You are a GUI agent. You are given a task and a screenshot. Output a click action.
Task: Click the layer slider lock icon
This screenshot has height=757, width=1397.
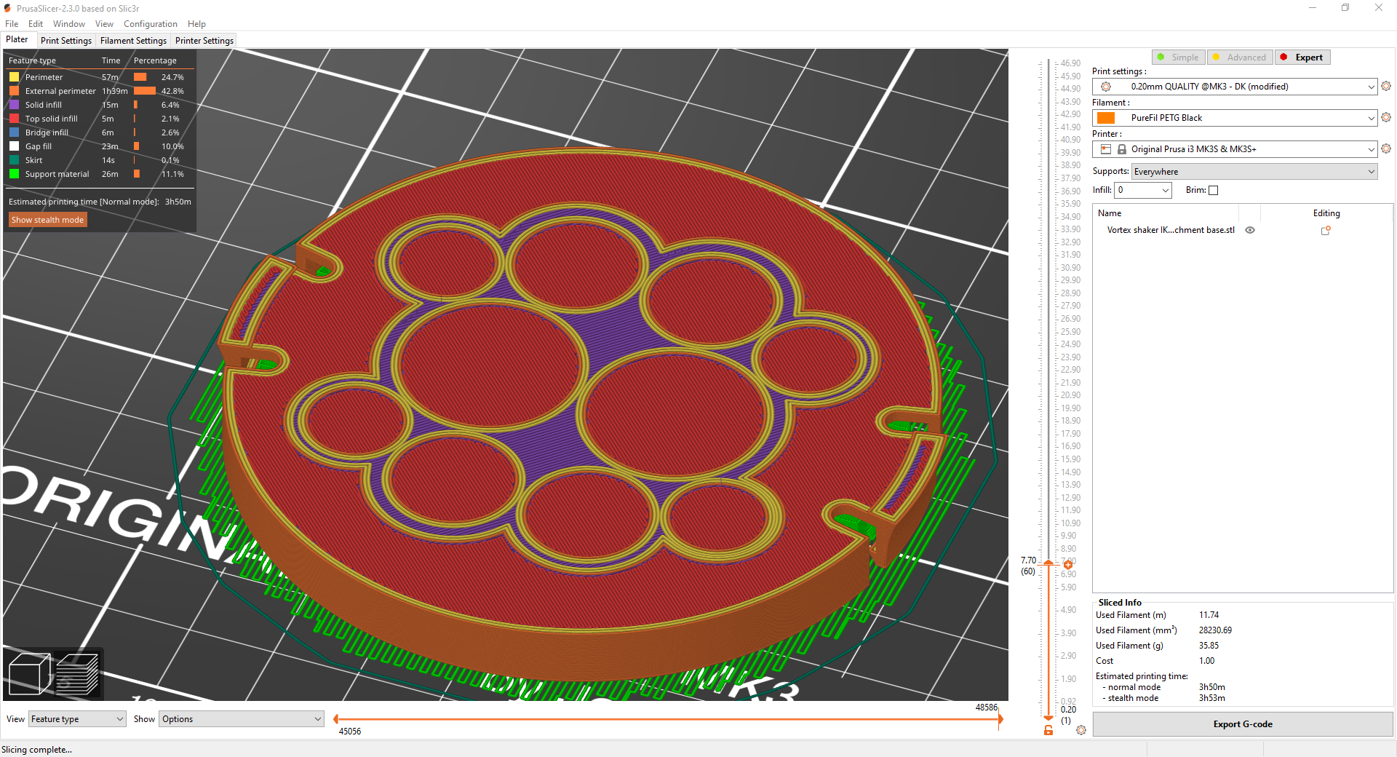point(1048,730)
